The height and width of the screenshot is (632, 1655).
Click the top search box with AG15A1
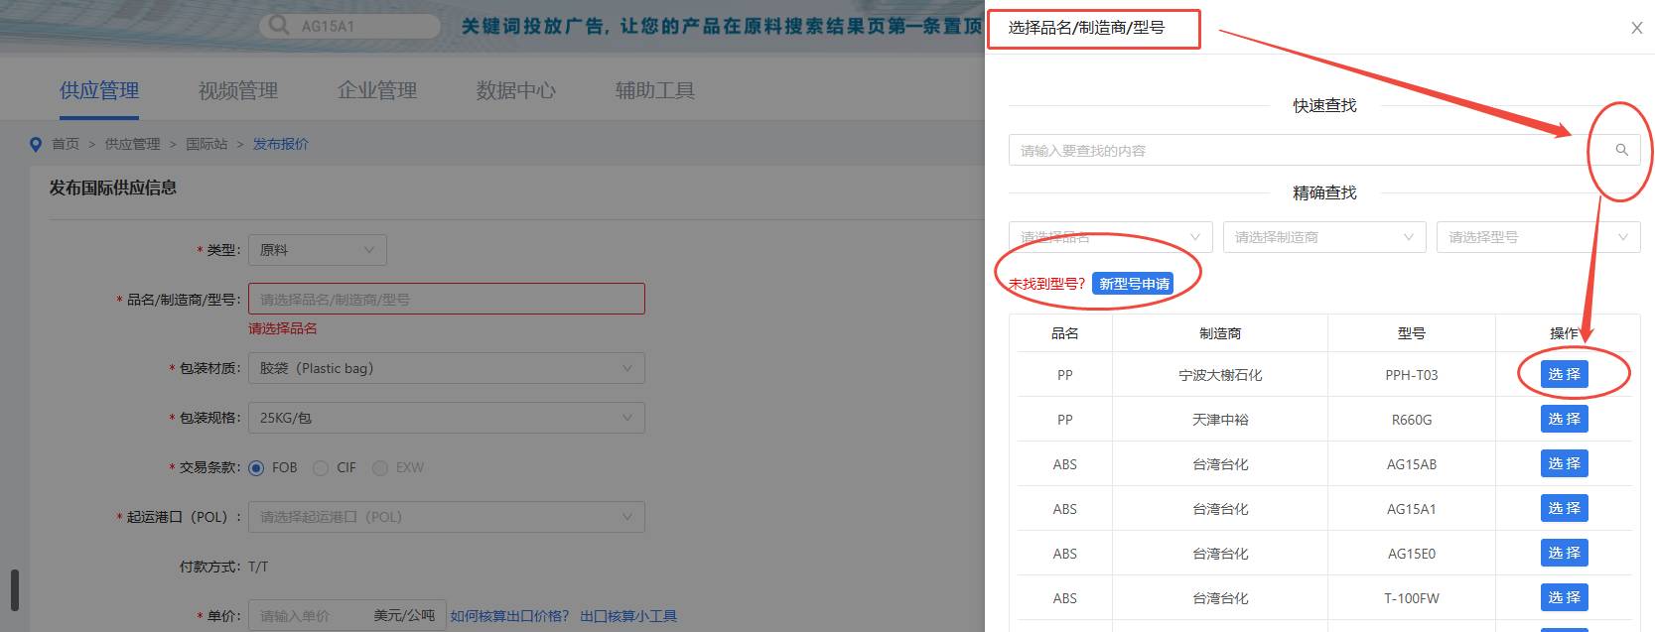(351, 26)
